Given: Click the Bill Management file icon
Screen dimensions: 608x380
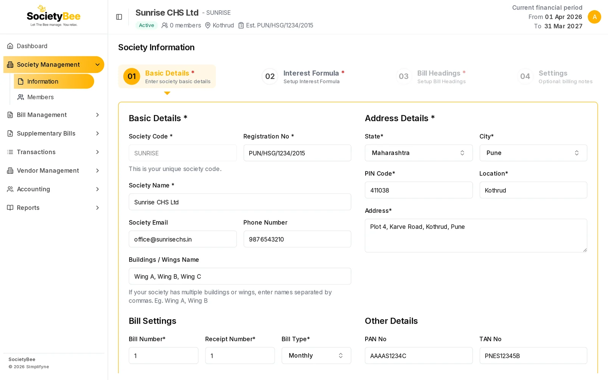Looking at the screenshot, I should click(x=10, y=115).
